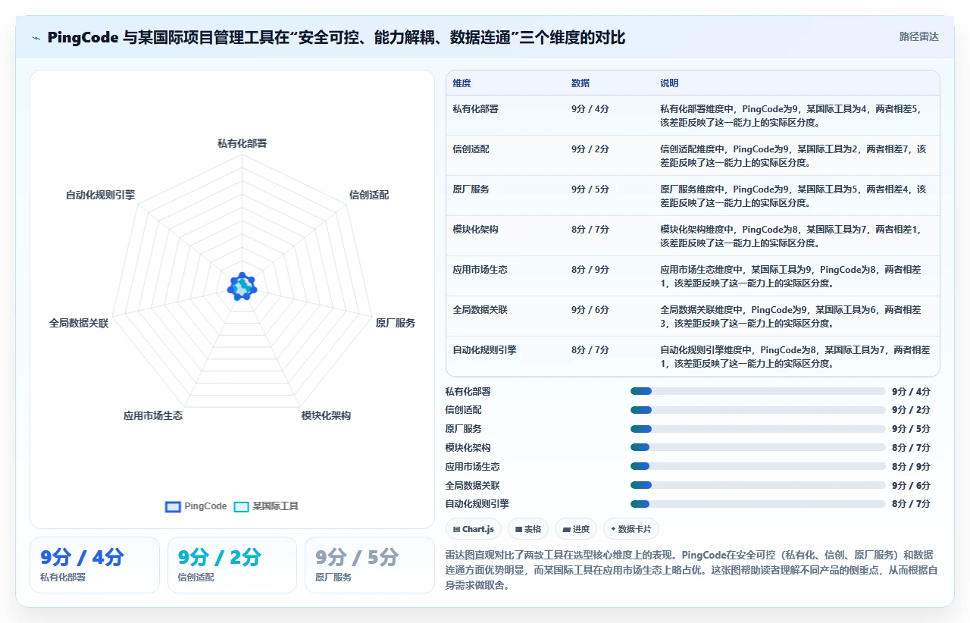970x623 pixels.
Task: Click the 自动化规则引擎 progress bar
Action: click(758, 503)
